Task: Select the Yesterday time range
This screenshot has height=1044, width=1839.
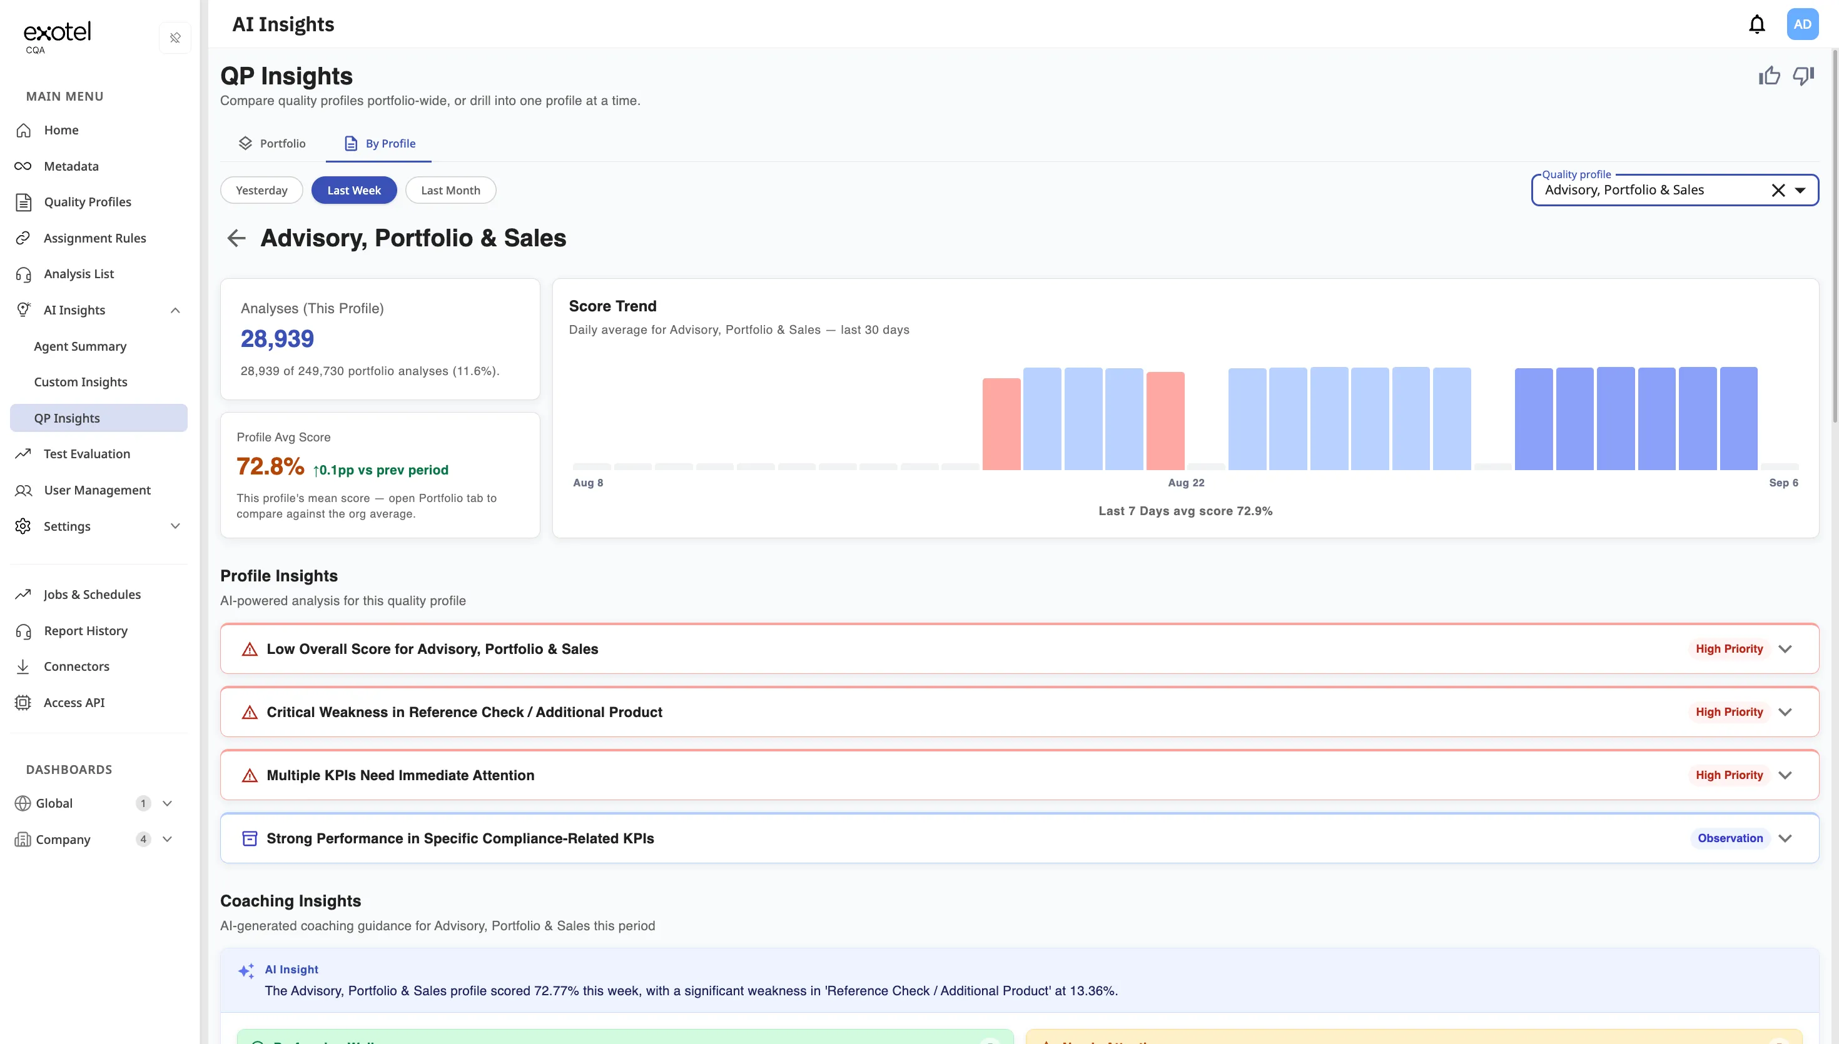Action: [x=261, y=190]
